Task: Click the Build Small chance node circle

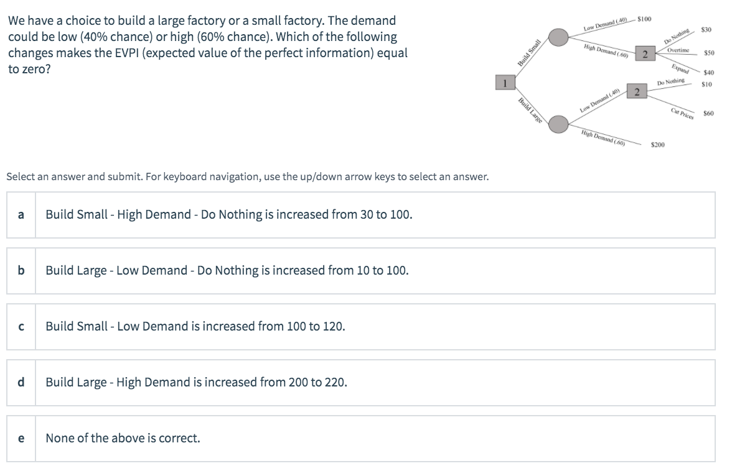Action: (x=559, y=37)
